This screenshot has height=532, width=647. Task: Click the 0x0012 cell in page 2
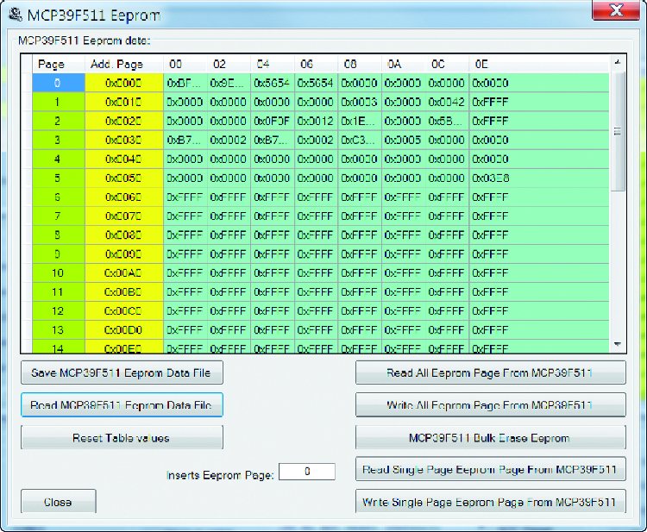[x=317, y=121]
